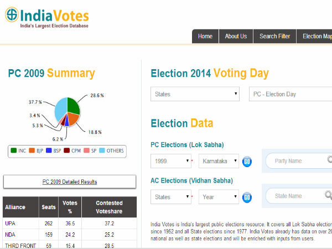Screen dimensions: 332x249
Task: Click the light blue OTHERS legend swatch
Action: [x=102, y=150]
